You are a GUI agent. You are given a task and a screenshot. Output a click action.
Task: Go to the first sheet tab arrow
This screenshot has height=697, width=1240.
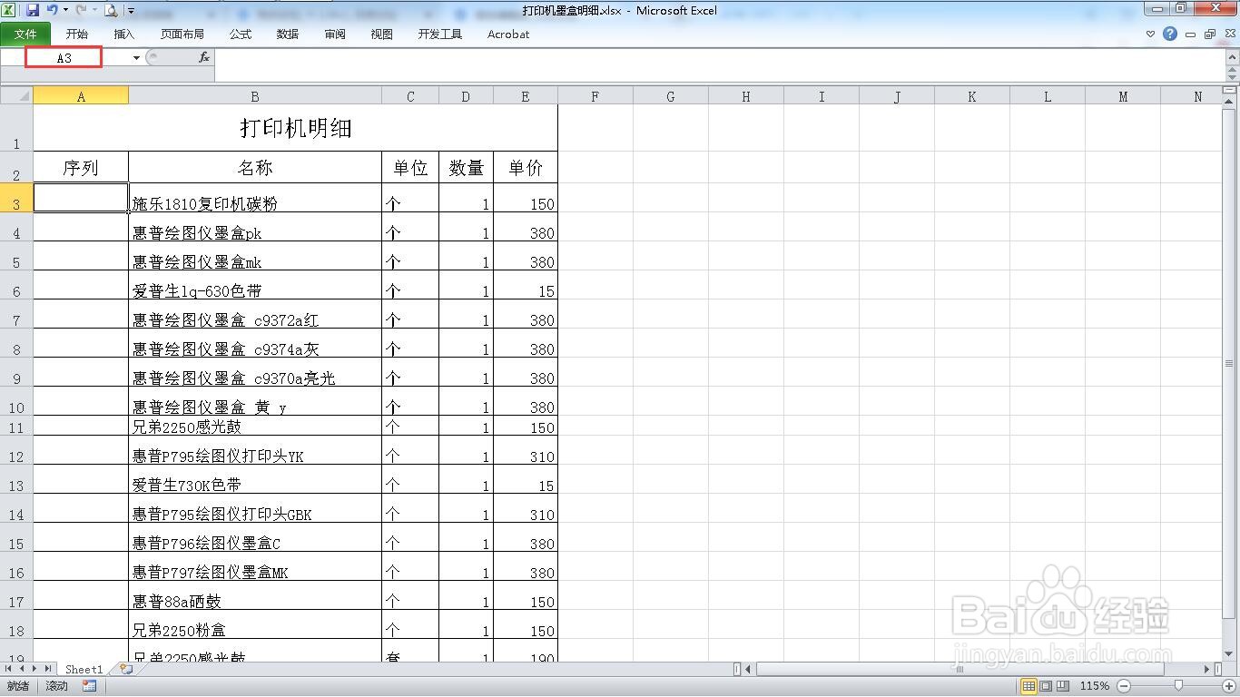coord(9,669)
